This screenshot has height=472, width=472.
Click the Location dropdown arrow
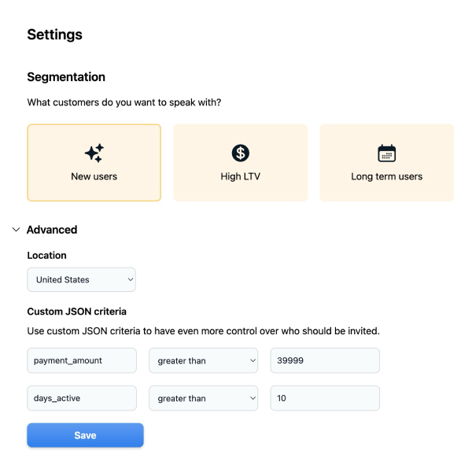[131, 279]
